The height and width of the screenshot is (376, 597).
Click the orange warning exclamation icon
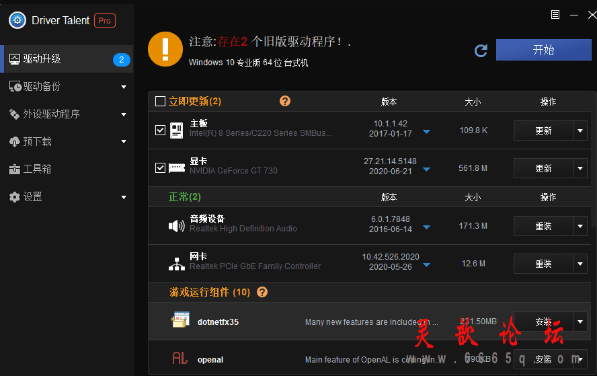click(165, 49)
